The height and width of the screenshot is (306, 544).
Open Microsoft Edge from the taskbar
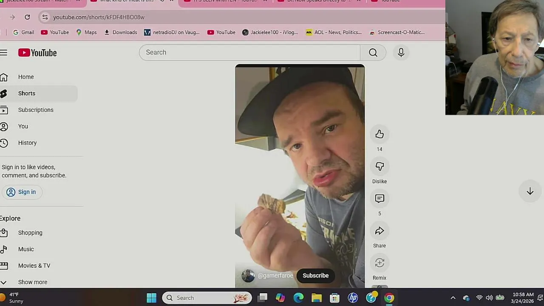pyautogui.click(x=298, y=298)
